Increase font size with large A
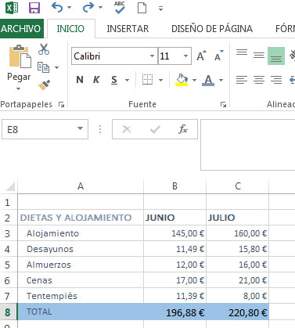The image size is (295, 328). click(201, 56)
